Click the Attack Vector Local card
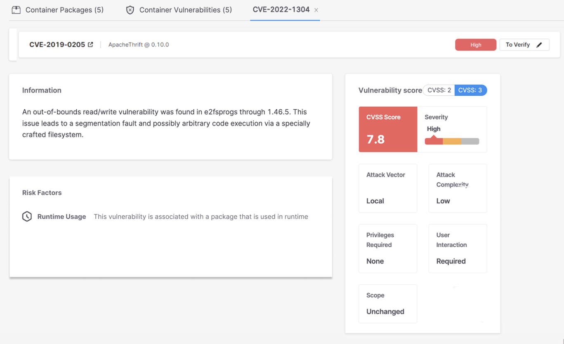 (388, 188)
